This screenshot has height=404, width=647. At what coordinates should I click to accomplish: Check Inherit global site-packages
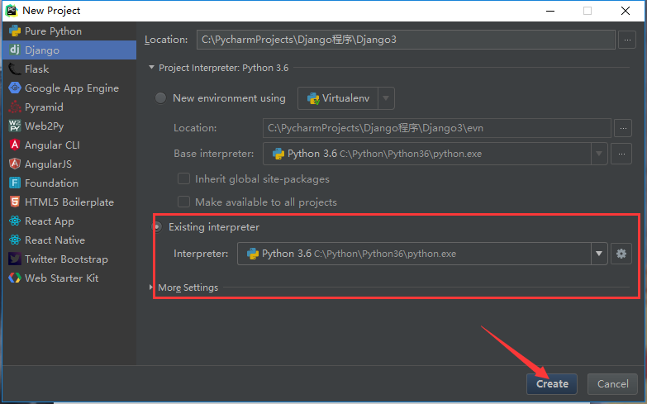point(183,178)
